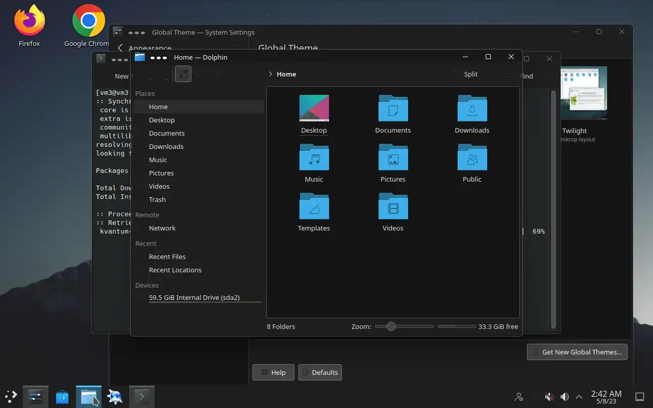Click the Konsole window vertical scrollbar
The image size is (653, 408).
point(553,209)
